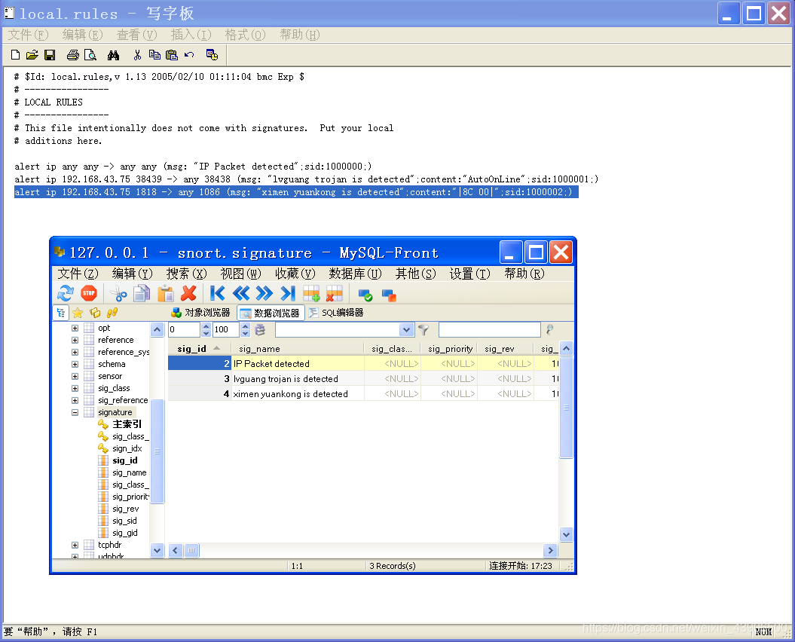Click Cancel changes icon in MySQL-Front
The image size is (795, 642).
(389, 295)
